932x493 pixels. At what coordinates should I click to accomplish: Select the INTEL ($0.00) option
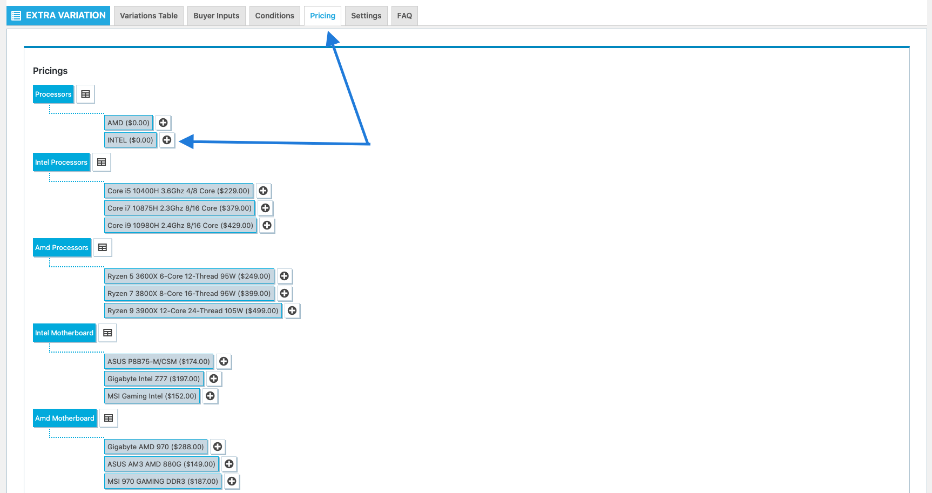(x=130, y=140)
